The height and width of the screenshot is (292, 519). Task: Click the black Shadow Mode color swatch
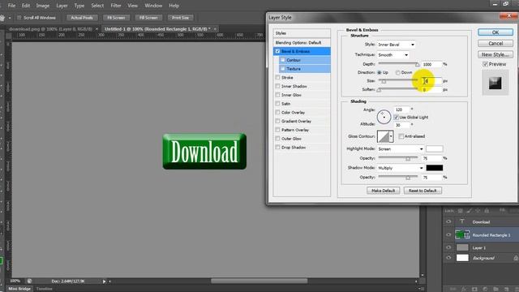tap(435, 168)
